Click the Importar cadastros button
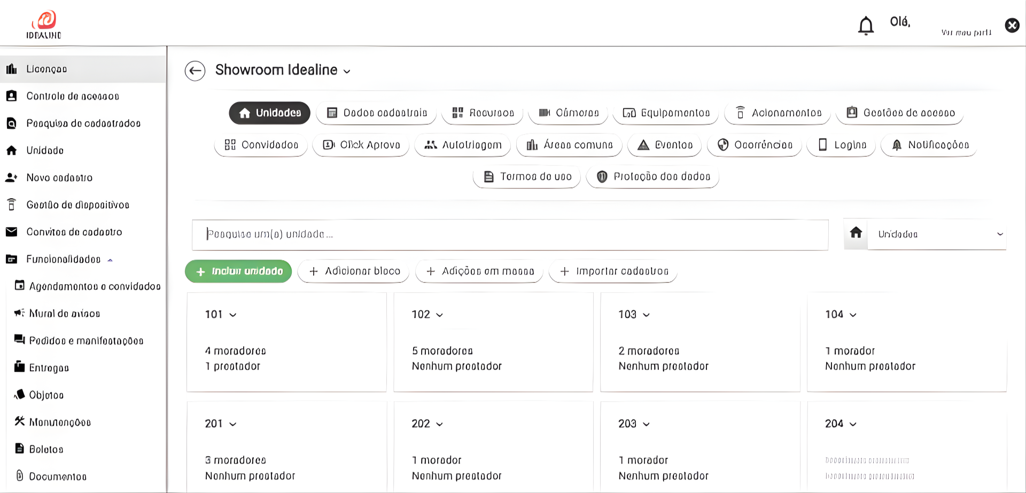 click(x=612, y=271)
